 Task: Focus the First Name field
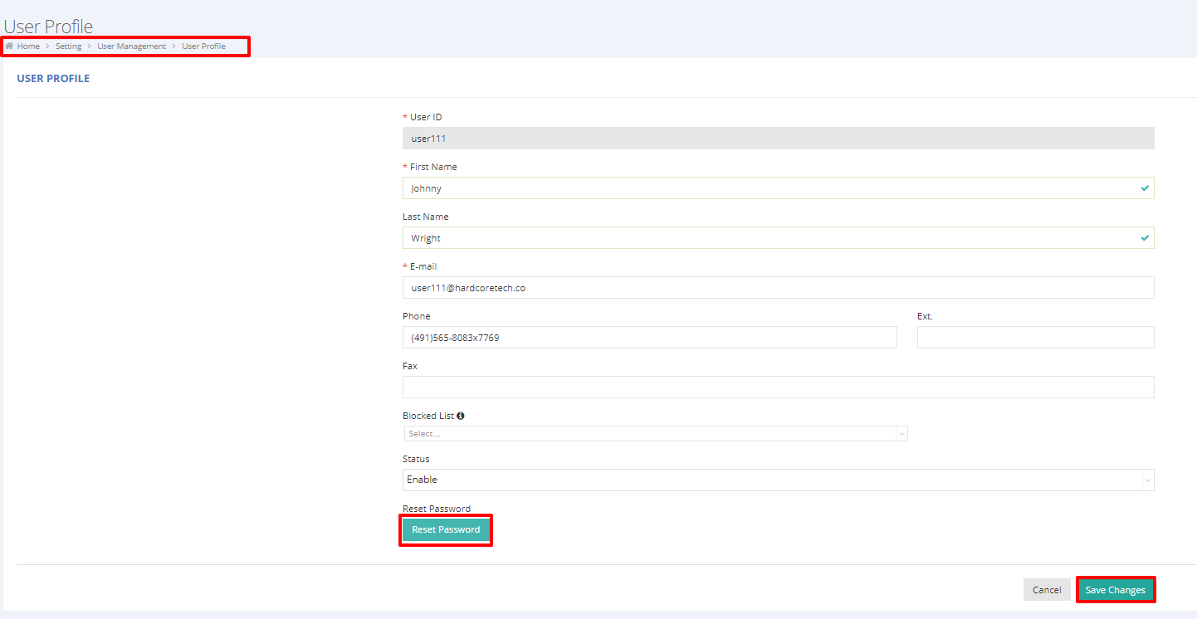768,188
